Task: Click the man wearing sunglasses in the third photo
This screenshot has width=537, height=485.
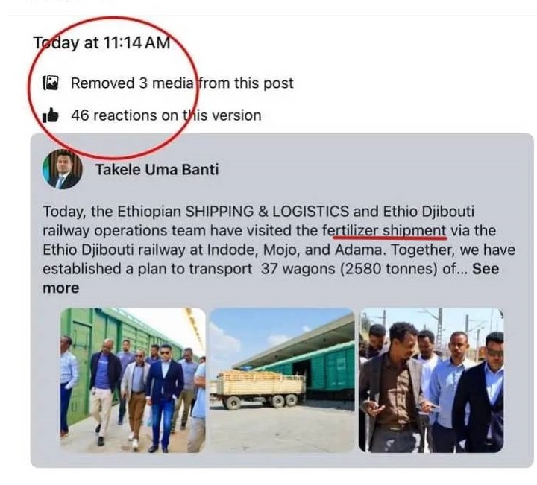Action: (x=490, y=387)
